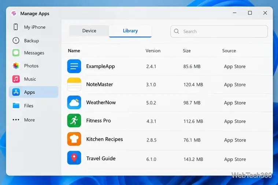Click App Store source for WeatherNow
Screen dimensions: 278x185
coord(235,103)
